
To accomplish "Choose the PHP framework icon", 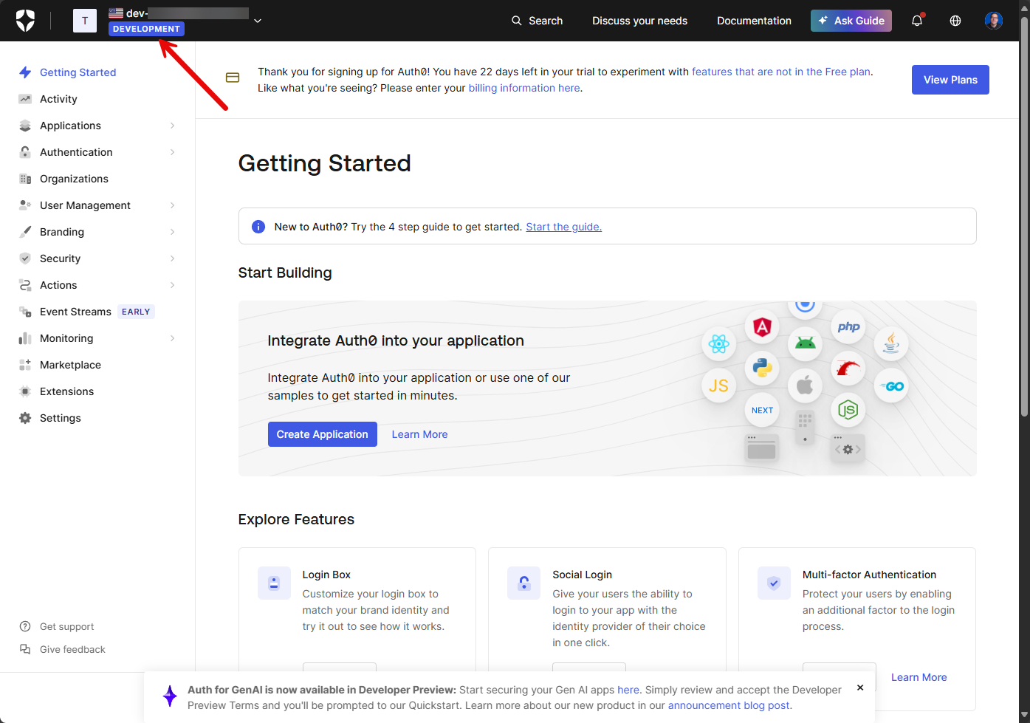I will (848, 326).
